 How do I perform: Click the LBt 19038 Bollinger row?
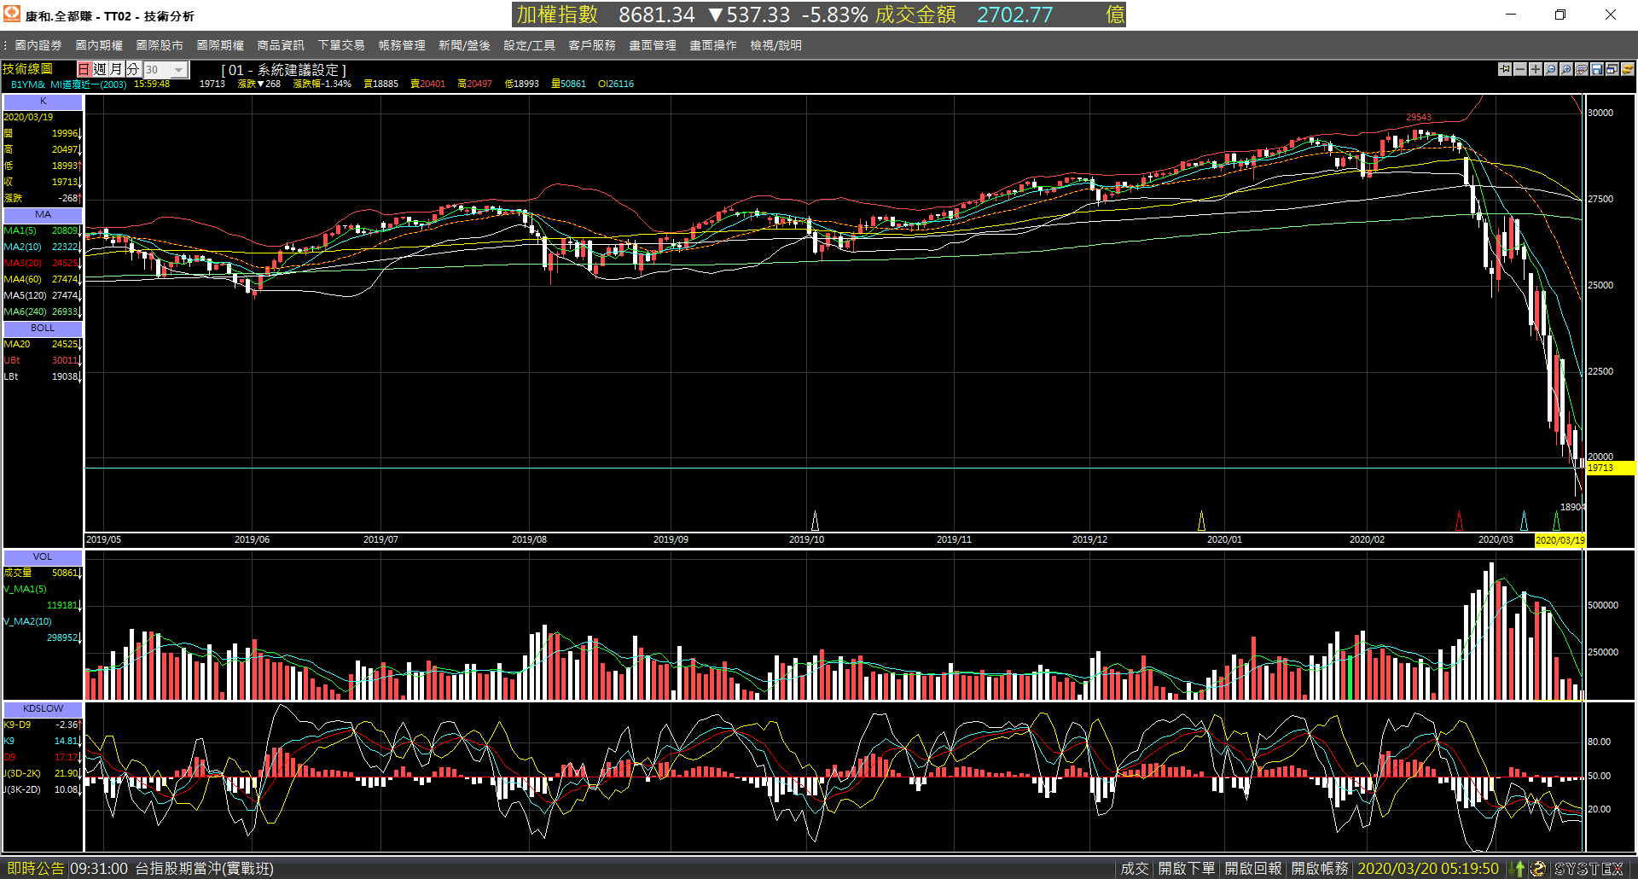[x=42, y=376]
